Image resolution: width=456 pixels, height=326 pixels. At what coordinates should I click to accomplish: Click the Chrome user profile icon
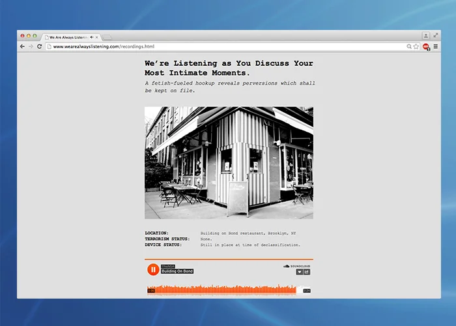coord(426,35)
